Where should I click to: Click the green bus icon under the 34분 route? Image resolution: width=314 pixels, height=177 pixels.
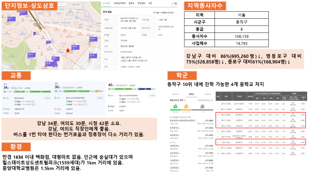(x=4, y=98)
